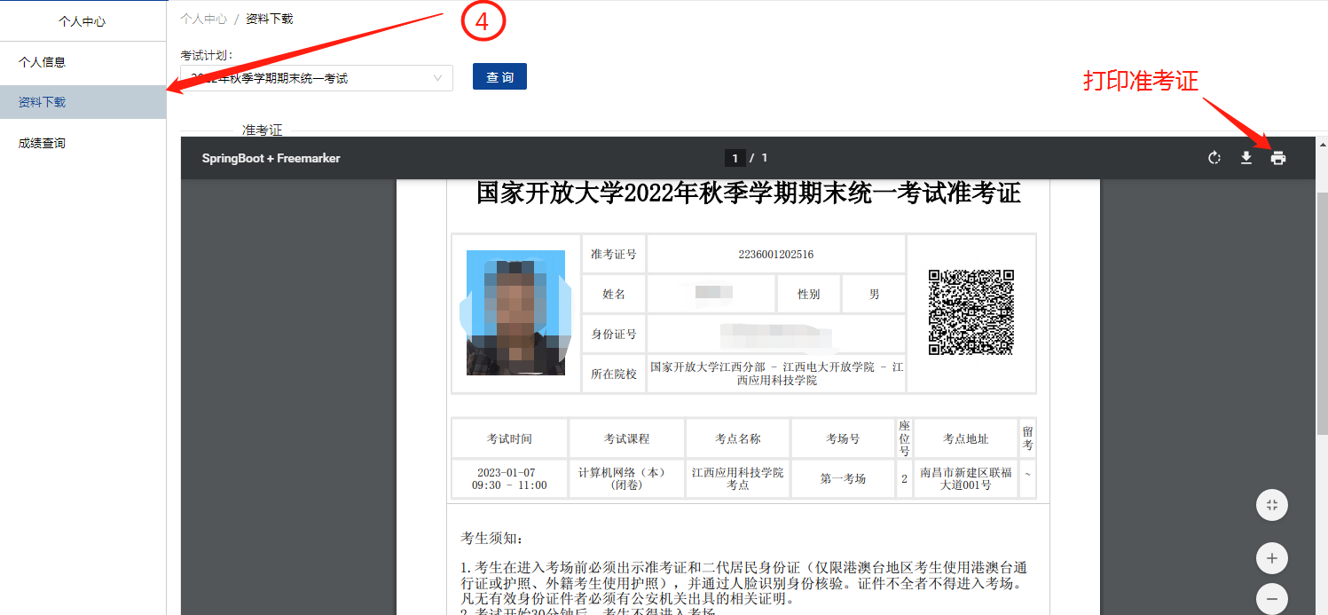Screen dimensions: 1328x615
Task: Rotate the PDF document clockwise
Action: [1214, 158]
